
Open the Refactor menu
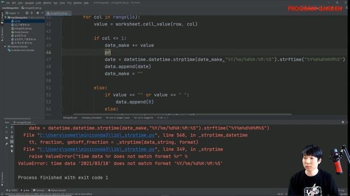(47, 3)
